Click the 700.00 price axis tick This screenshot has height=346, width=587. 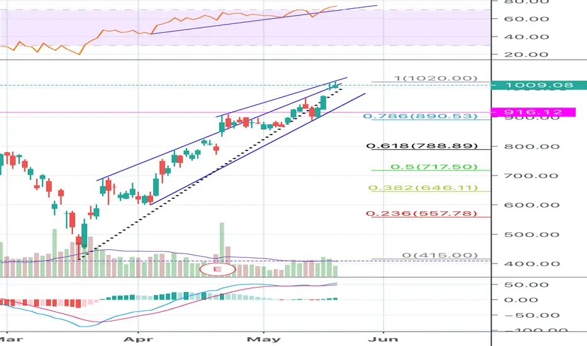(531, 176)
